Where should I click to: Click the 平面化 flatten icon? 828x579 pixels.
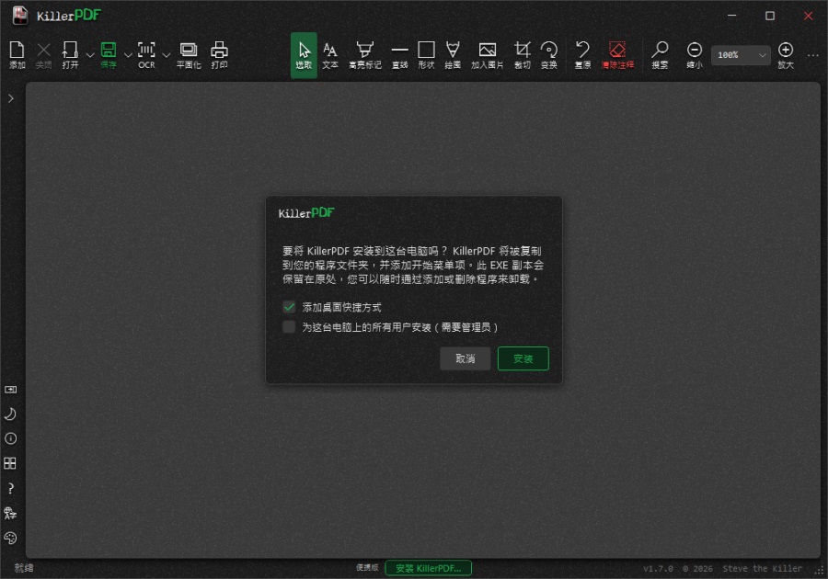click(189, 55)
